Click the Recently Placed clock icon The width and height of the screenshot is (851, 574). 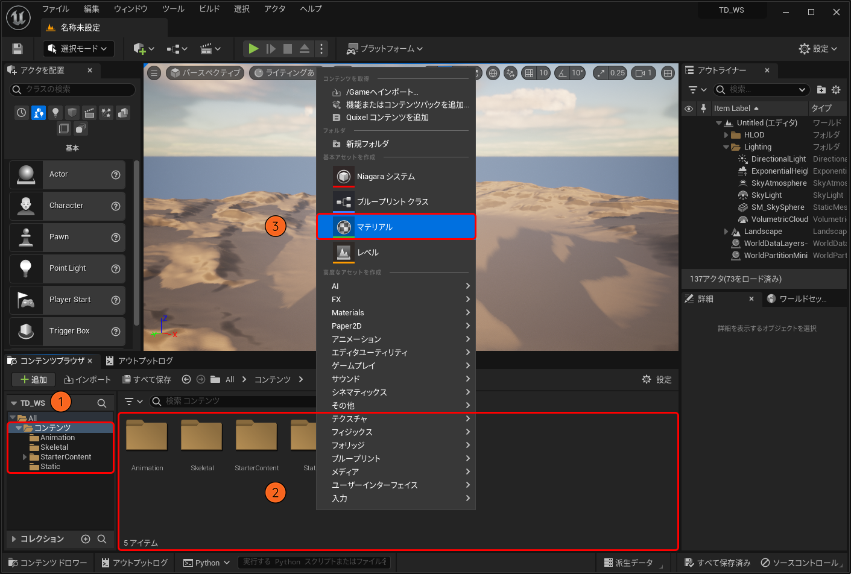pyautogui.click(x=22, y=113)
